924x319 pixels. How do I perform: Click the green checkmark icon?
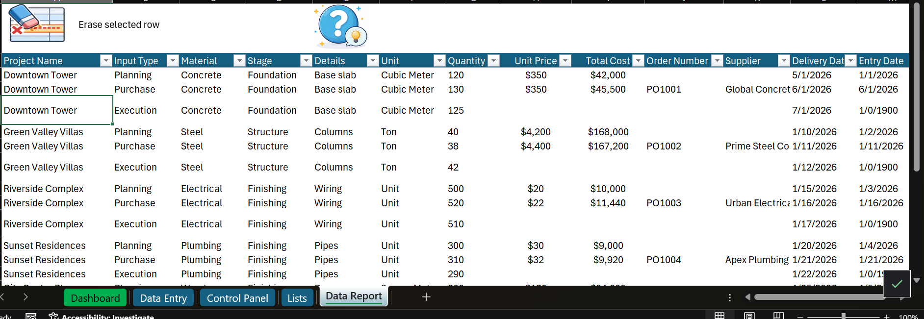click(897, 284)
